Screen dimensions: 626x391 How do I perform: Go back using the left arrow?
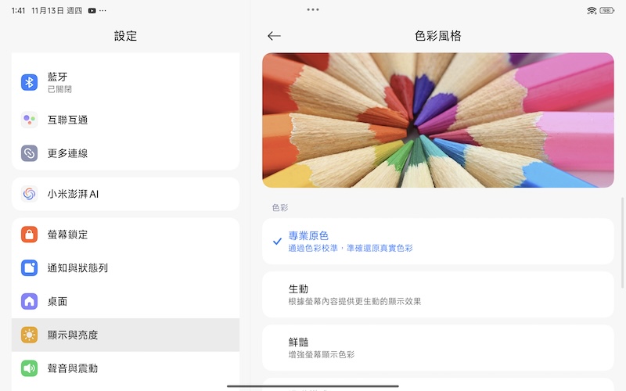pyautogui.click(x=274, y=36)
